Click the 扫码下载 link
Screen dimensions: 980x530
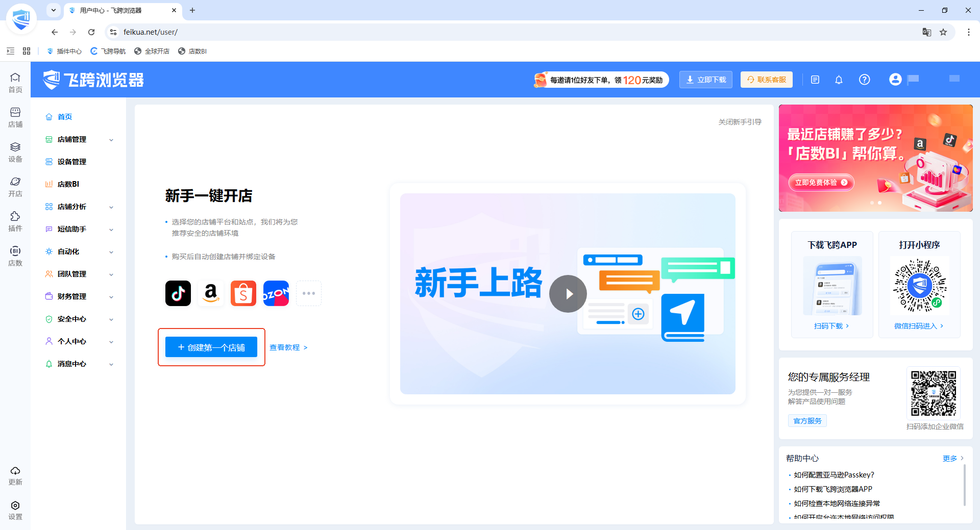pos(831,326)
